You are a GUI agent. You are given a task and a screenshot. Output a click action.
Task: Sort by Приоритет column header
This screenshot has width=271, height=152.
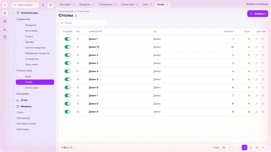coord(229,32)
